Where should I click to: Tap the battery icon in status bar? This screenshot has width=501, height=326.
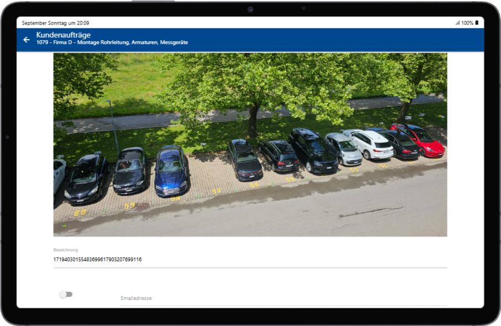477,23
